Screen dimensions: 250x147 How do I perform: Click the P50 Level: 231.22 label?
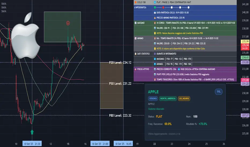pyautogui.click(x=120, y=84)
